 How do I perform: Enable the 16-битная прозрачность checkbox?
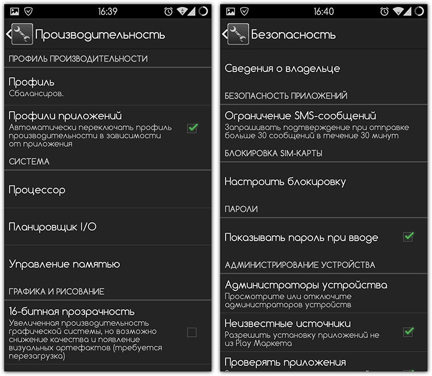[x=192, y=332]
